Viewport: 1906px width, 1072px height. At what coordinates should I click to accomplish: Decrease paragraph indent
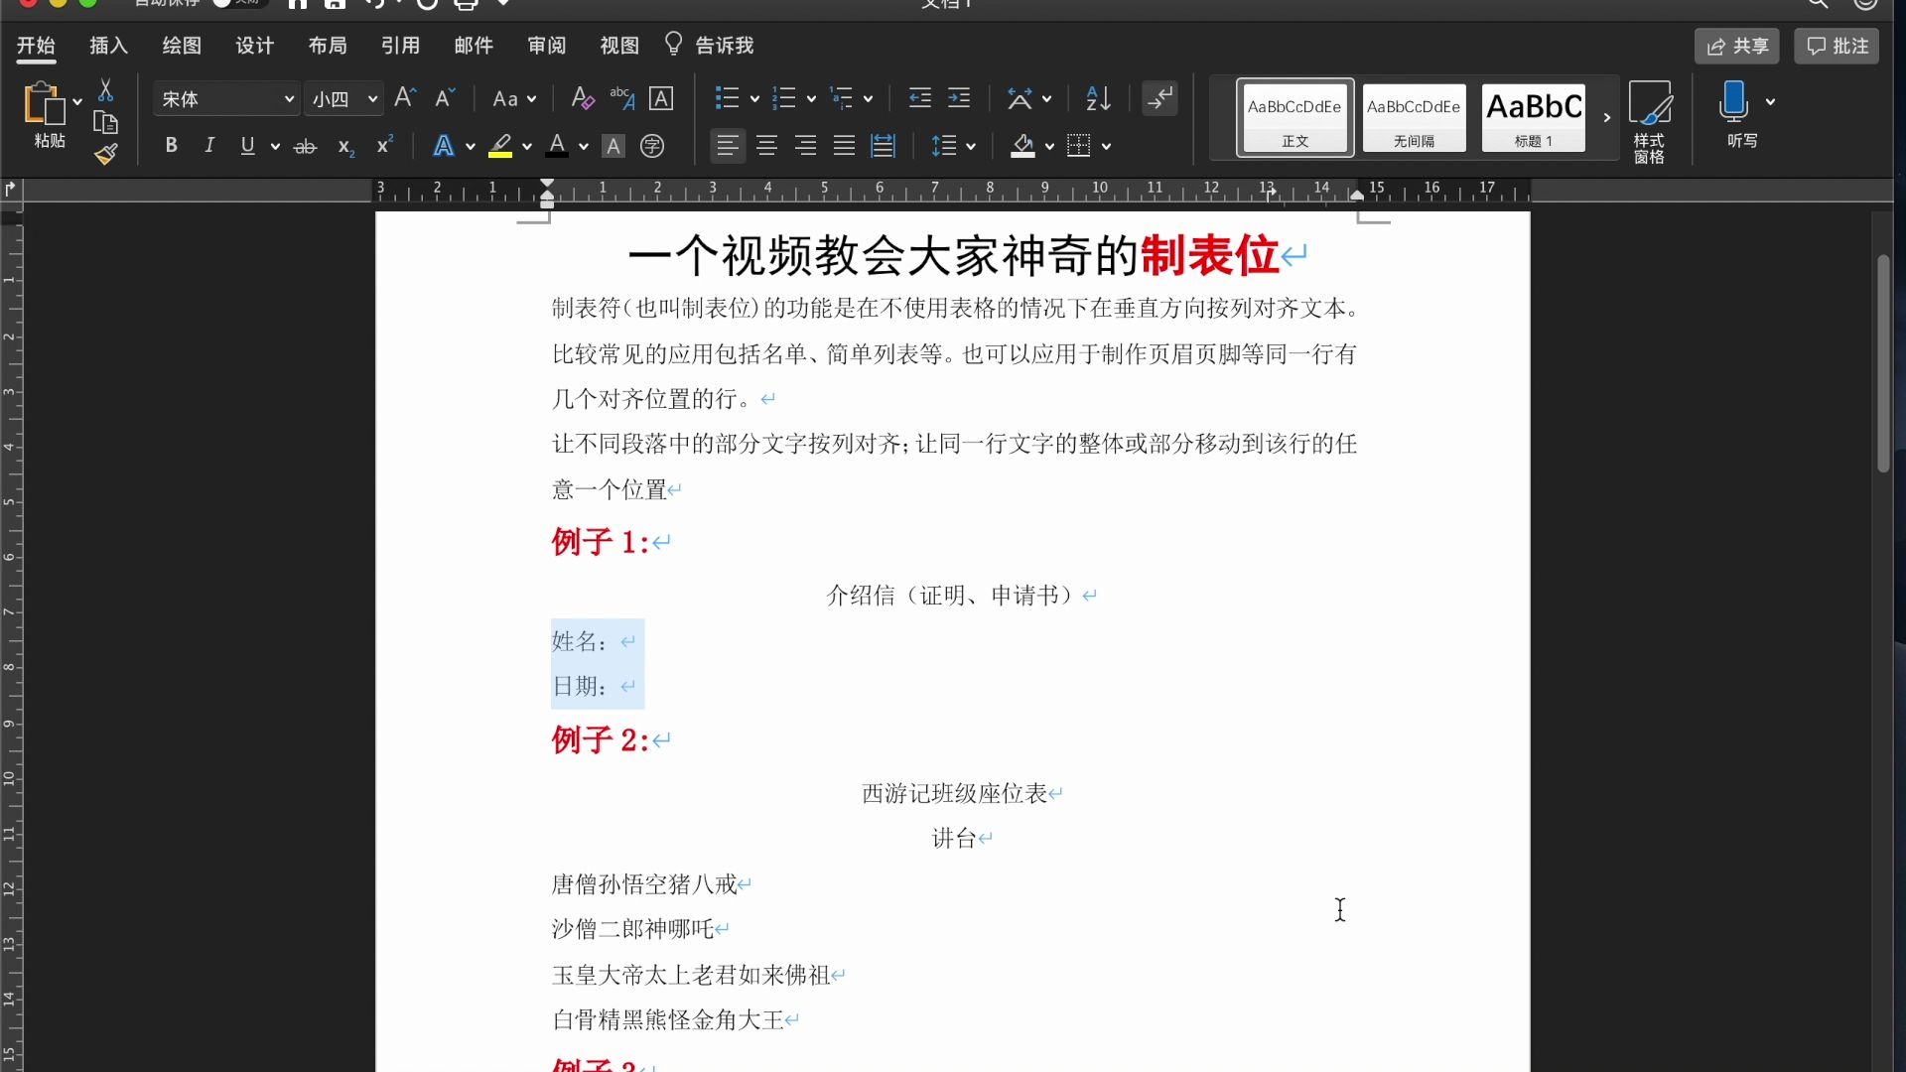point(920,98)
